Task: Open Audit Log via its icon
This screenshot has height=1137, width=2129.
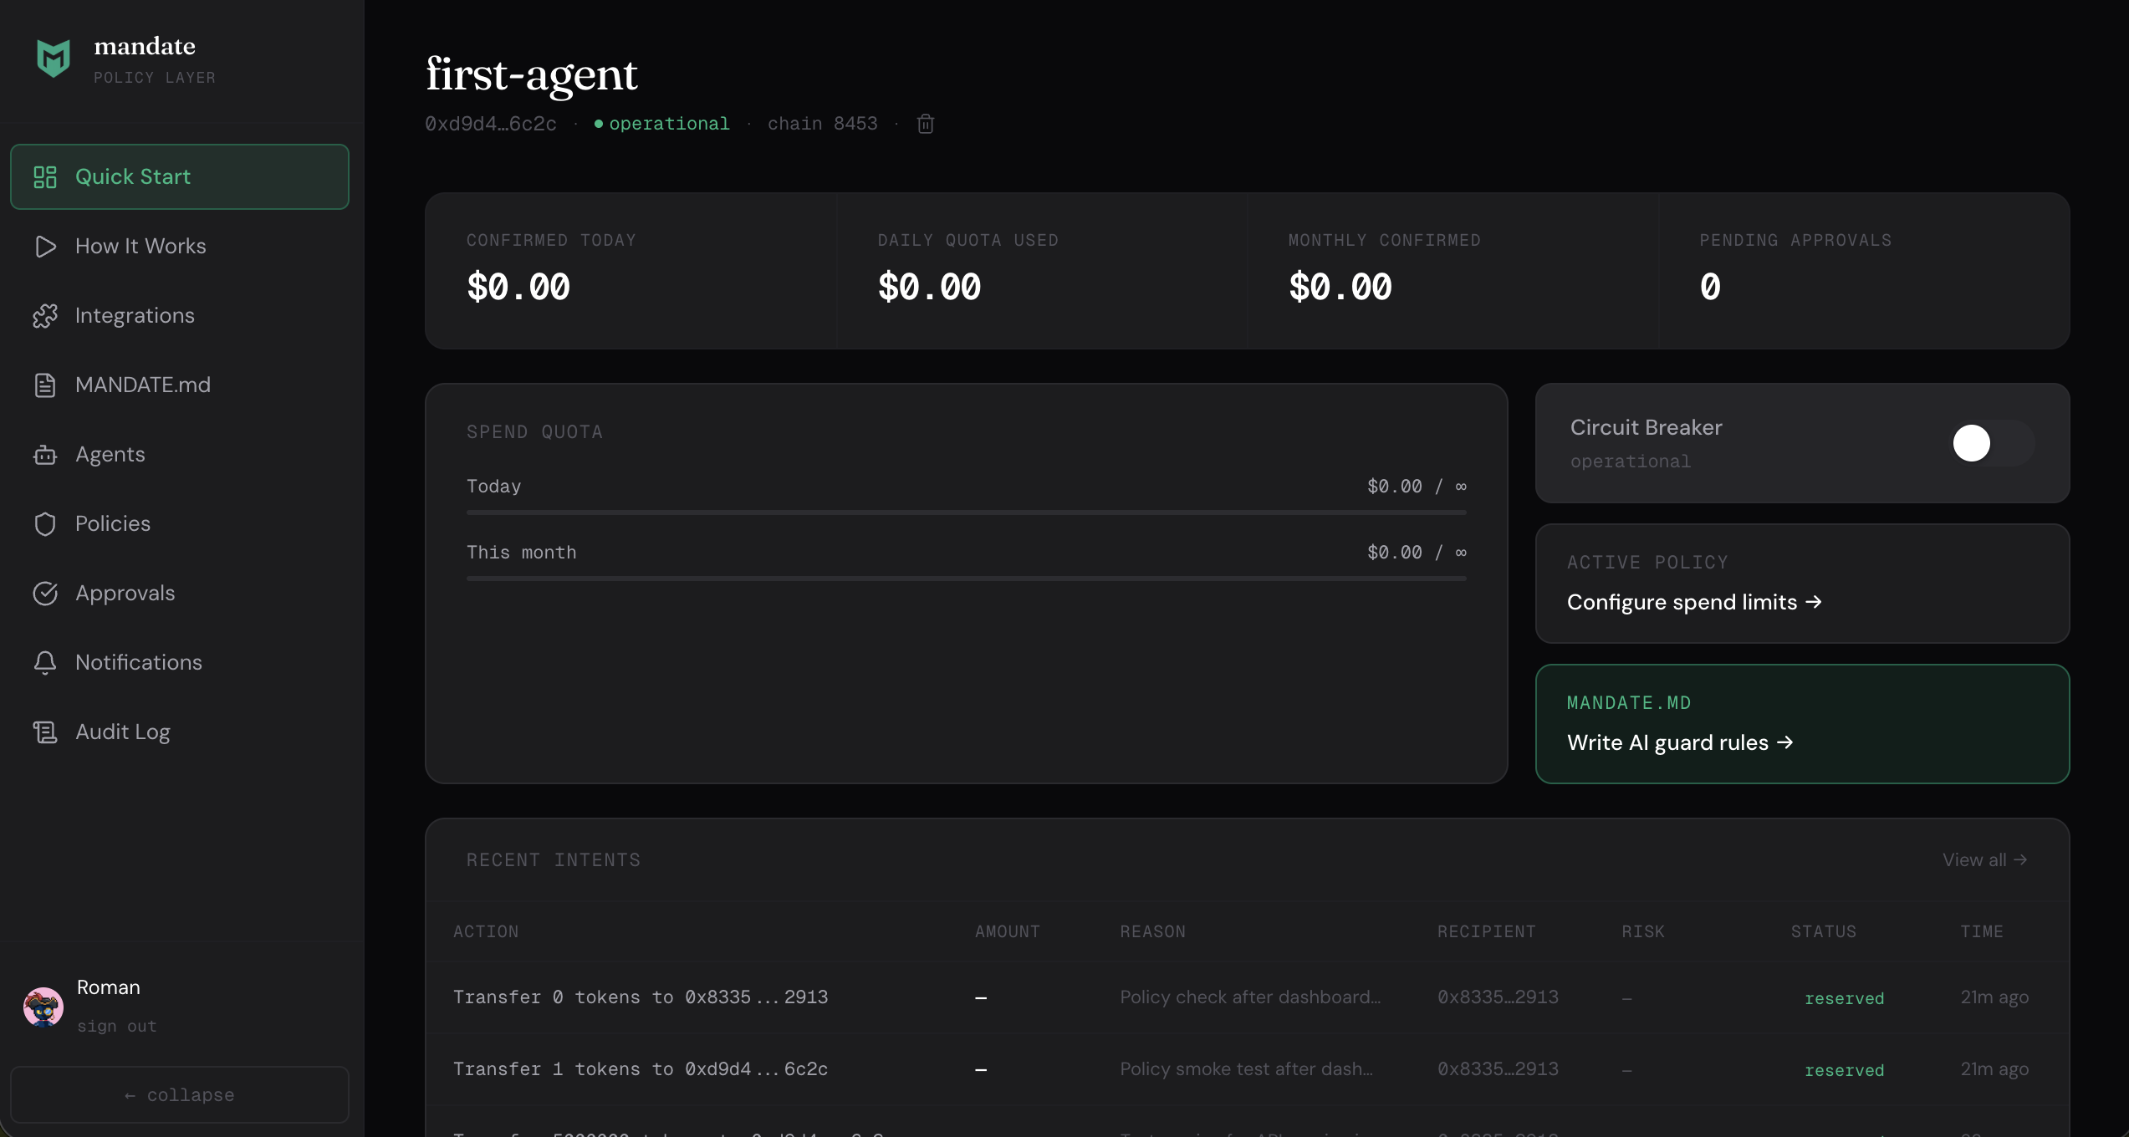Action: point(45,731)
